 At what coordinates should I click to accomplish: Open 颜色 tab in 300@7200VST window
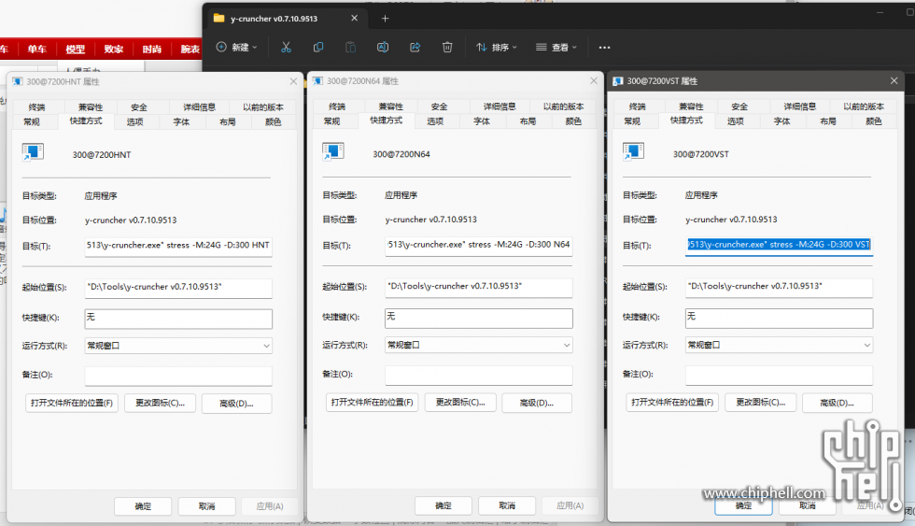(874, 121)
